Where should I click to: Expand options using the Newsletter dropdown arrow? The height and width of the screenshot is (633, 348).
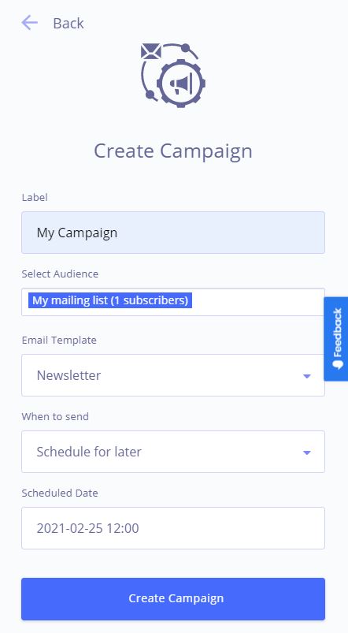[307, 376]
